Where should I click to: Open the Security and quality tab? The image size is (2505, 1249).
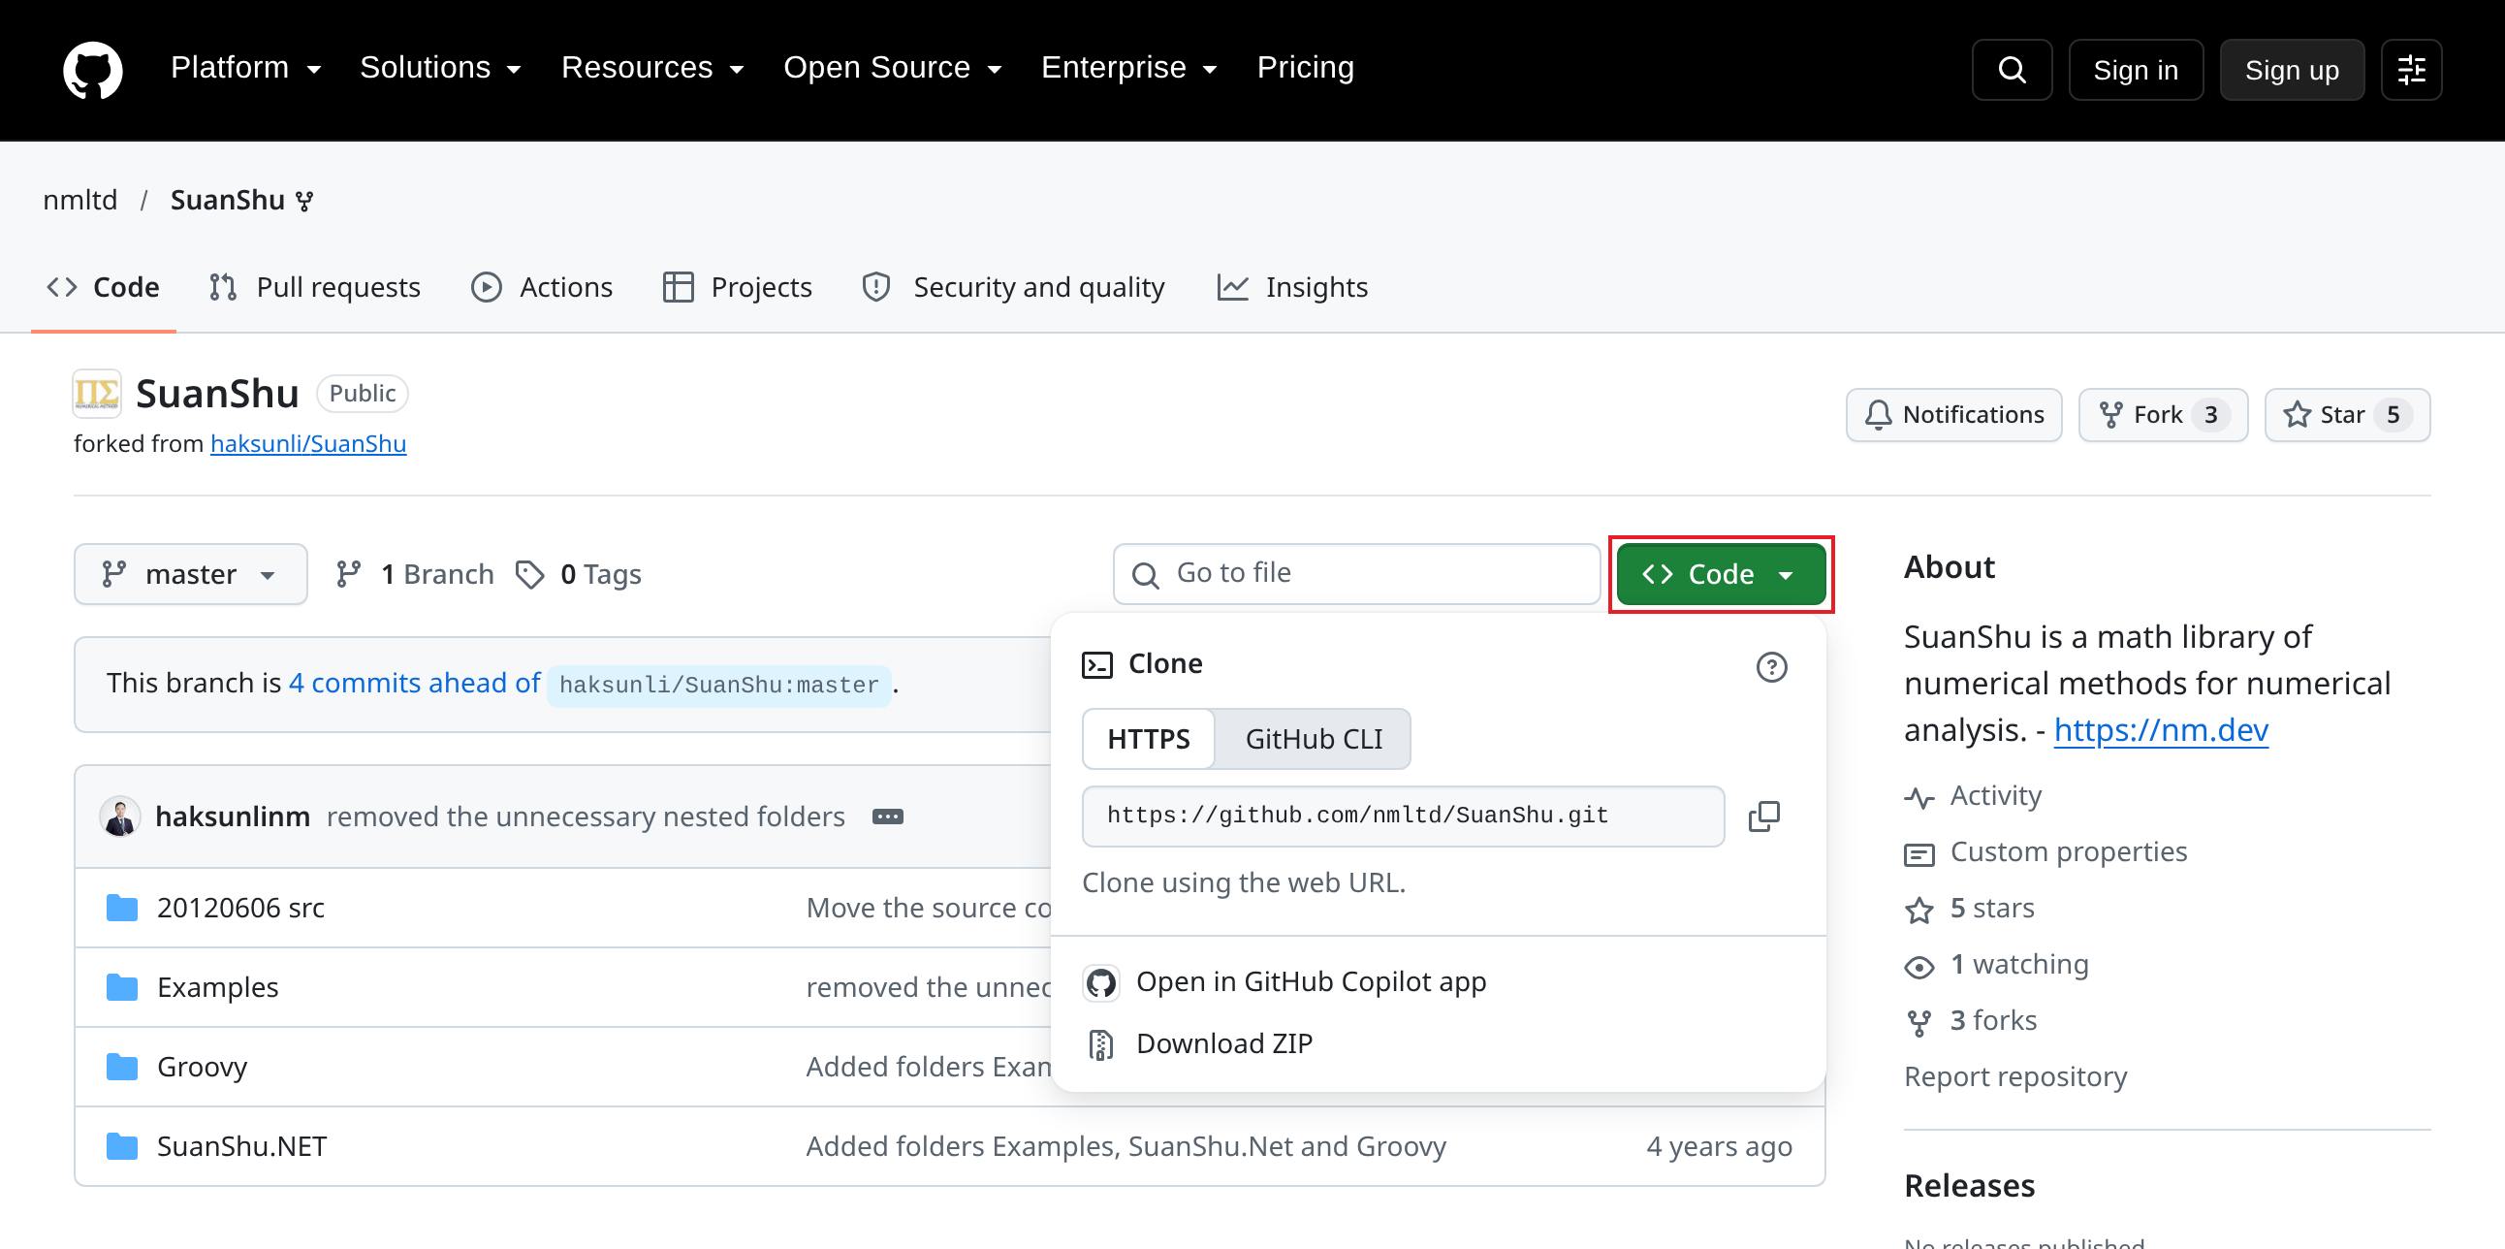[x=1013, y=288]
